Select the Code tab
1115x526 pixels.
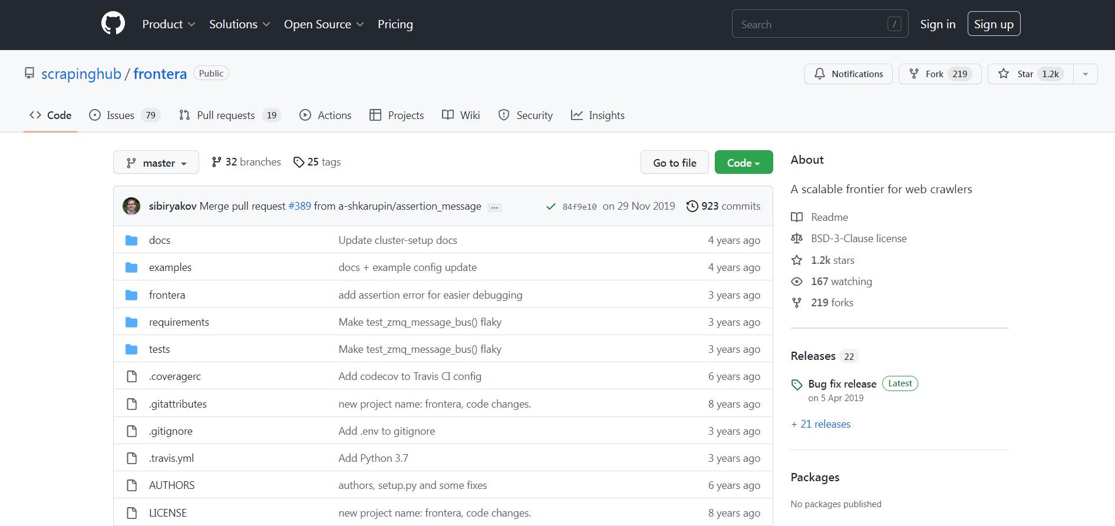click(x=50, y=115)
